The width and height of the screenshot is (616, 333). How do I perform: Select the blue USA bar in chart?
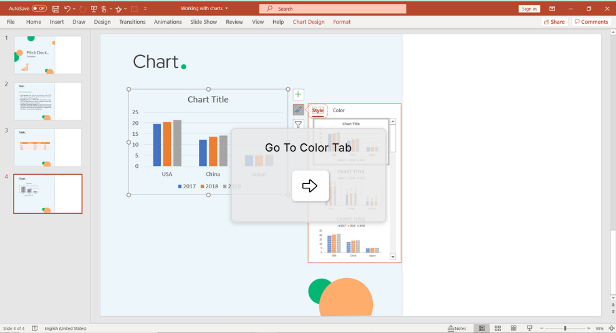click(156, 145)
